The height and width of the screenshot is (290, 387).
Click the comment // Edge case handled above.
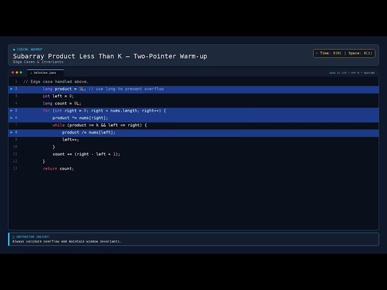56,82
